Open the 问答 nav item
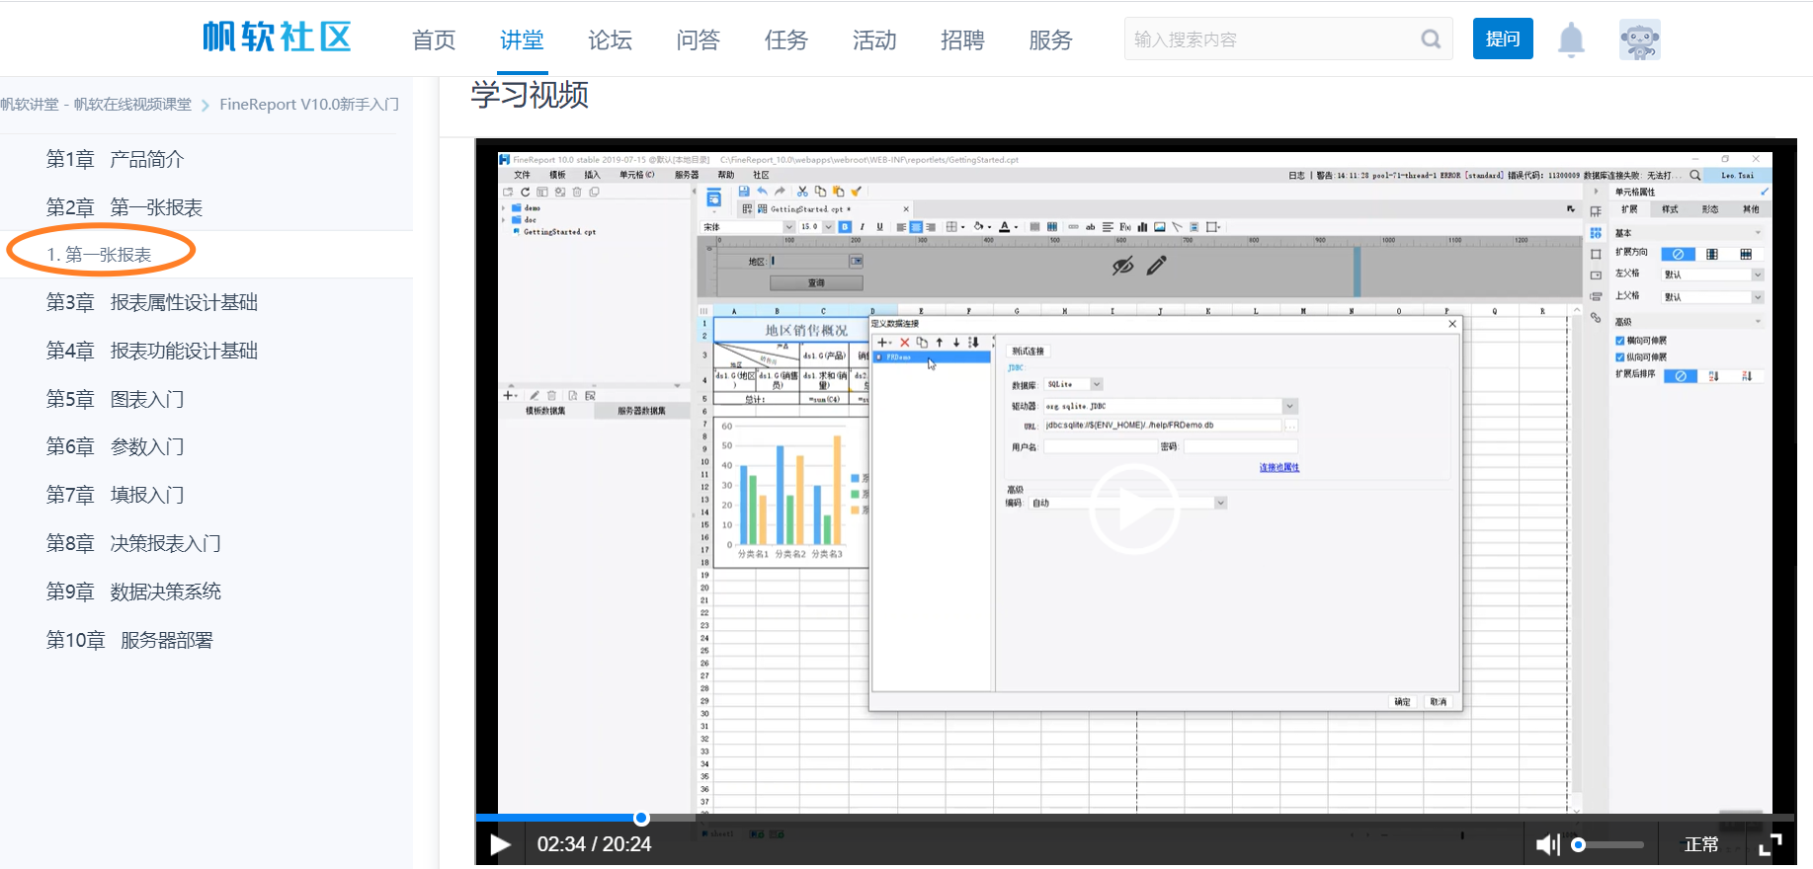1813x869 pixels. 698,40
